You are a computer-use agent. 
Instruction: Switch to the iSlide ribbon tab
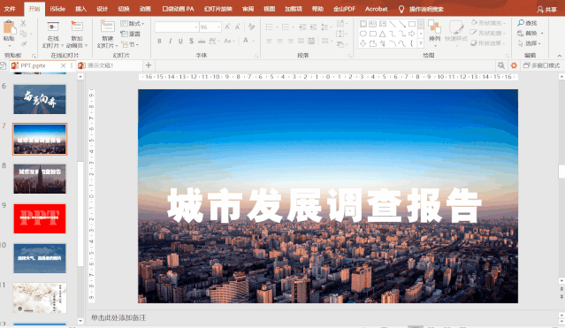pos(57,9)
